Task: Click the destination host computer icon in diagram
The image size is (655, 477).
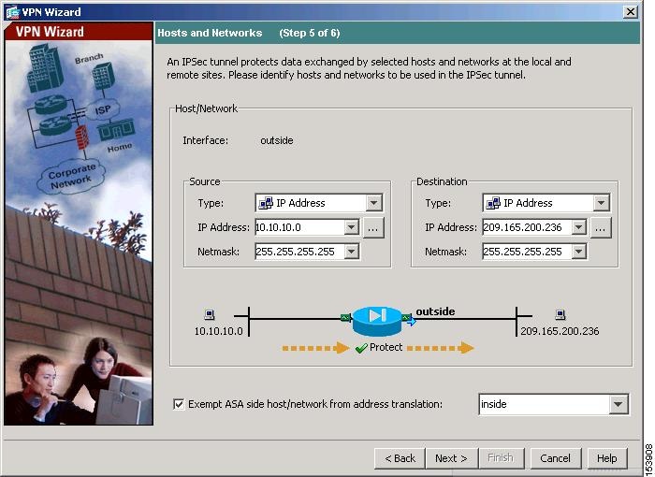Action: click(x=560, y=314)
